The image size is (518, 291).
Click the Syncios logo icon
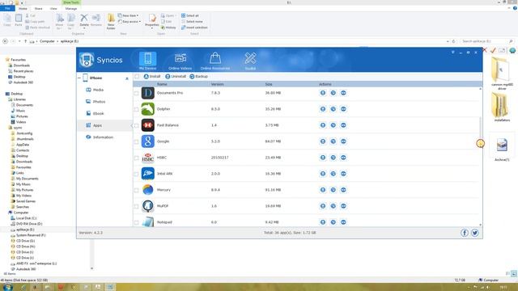87,60
